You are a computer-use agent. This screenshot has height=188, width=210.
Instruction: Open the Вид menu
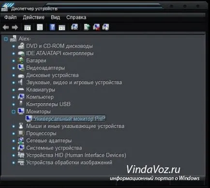[55, 17]
